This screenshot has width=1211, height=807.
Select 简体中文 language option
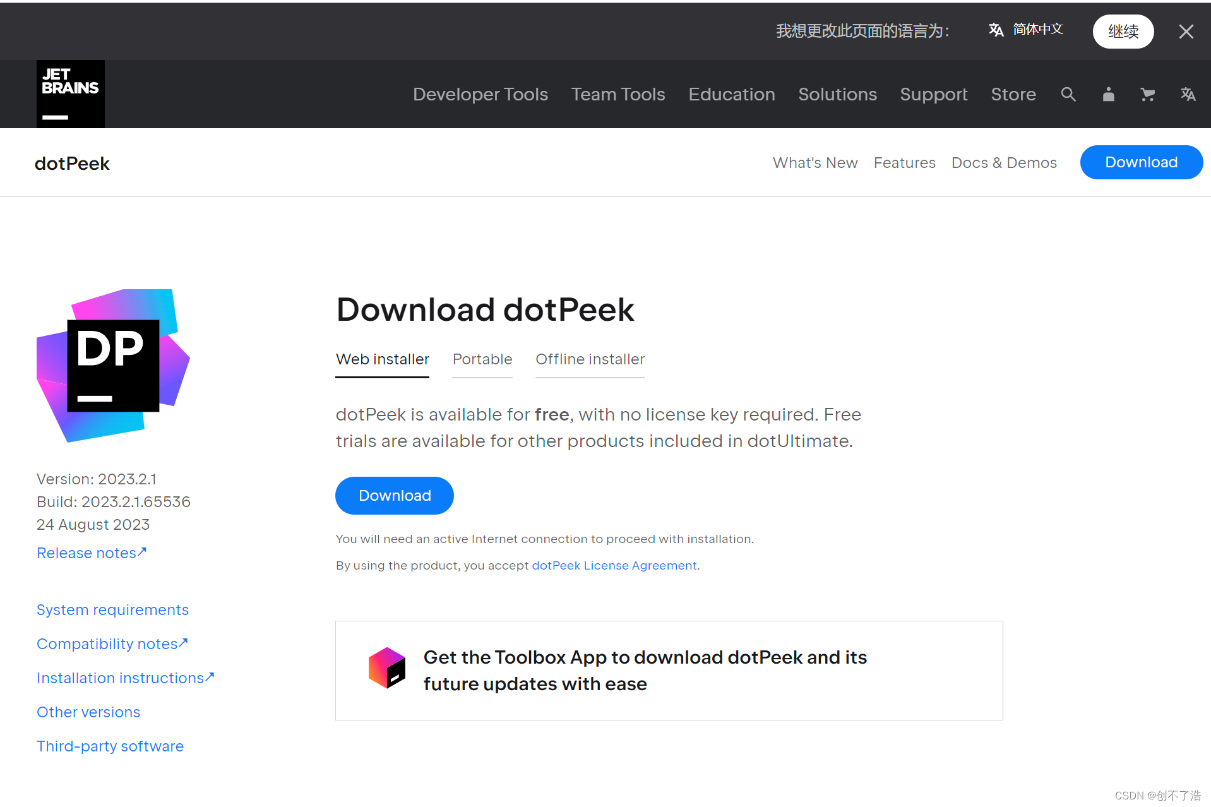coord(1038,29)
